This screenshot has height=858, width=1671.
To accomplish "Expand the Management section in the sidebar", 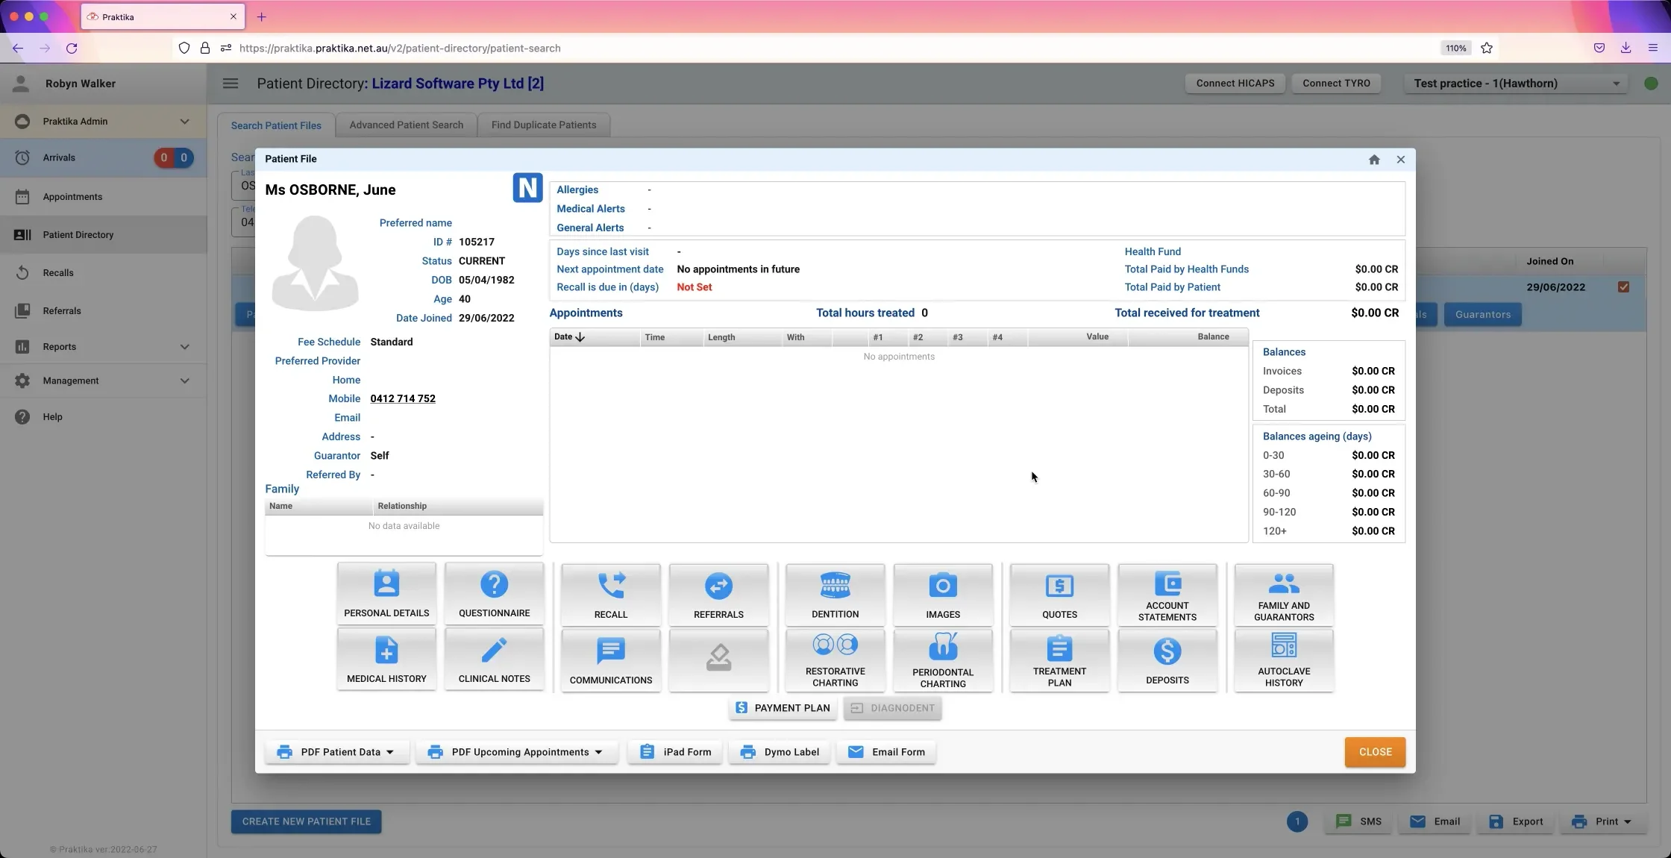I will tap(102, 381).
